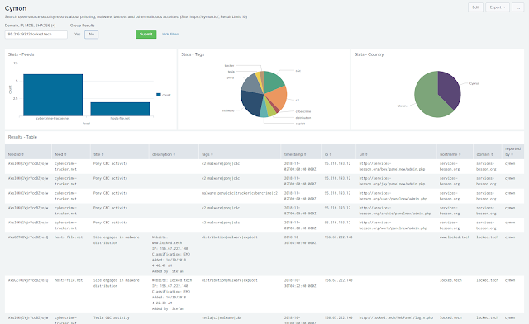Toggle the count legend in Feeds chart
The image size is (529, 324).
tap(164, 95)
